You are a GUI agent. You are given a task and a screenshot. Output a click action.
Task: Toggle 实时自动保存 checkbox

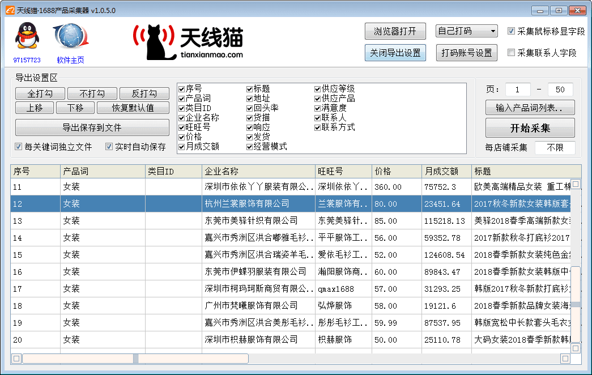[x=109, y=147]
